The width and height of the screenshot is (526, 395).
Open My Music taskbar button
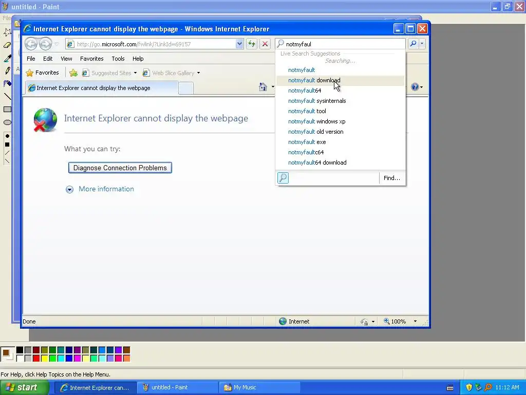[259, 388]
